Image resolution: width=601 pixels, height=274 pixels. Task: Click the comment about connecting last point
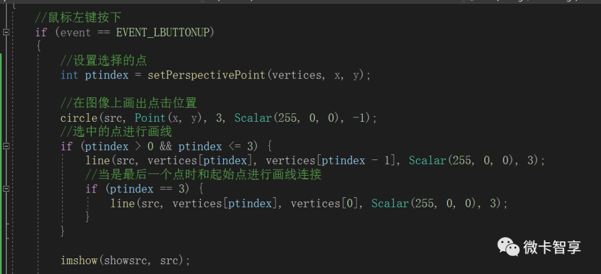[x=204, y=175]
